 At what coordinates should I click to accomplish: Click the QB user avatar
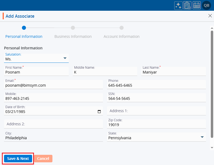pos(207,5)
